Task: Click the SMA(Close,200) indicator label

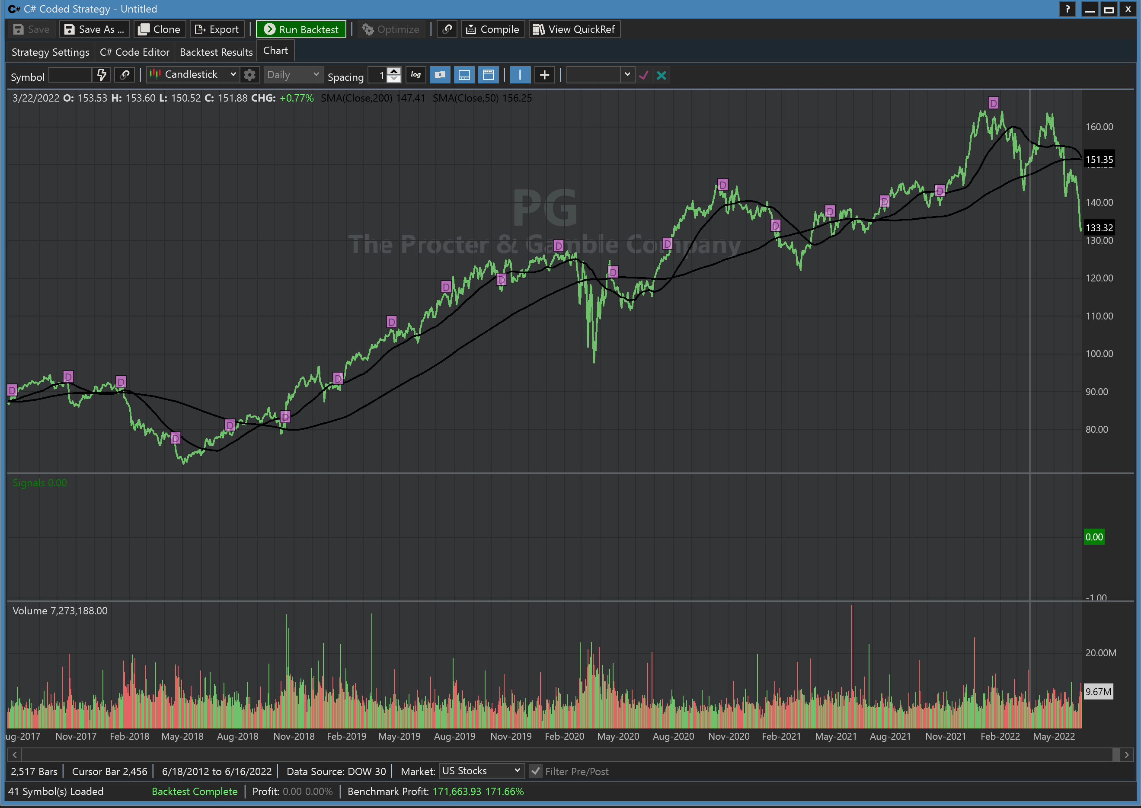Action: 373,98
